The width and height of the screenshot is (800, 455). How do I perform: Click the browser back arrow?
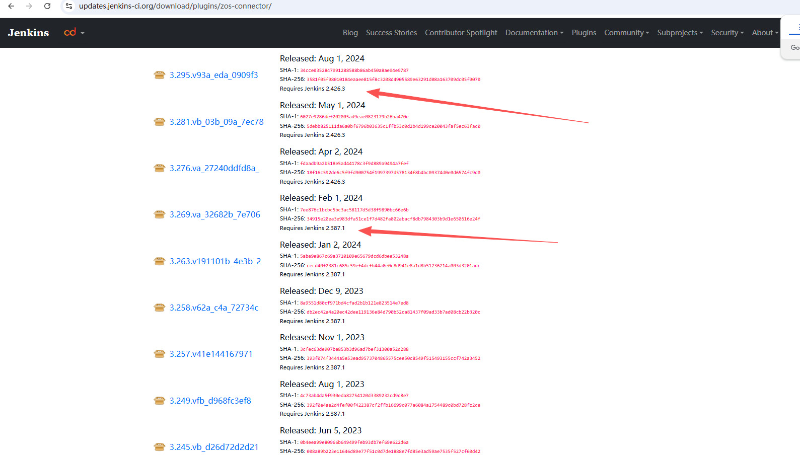point(11,6)
